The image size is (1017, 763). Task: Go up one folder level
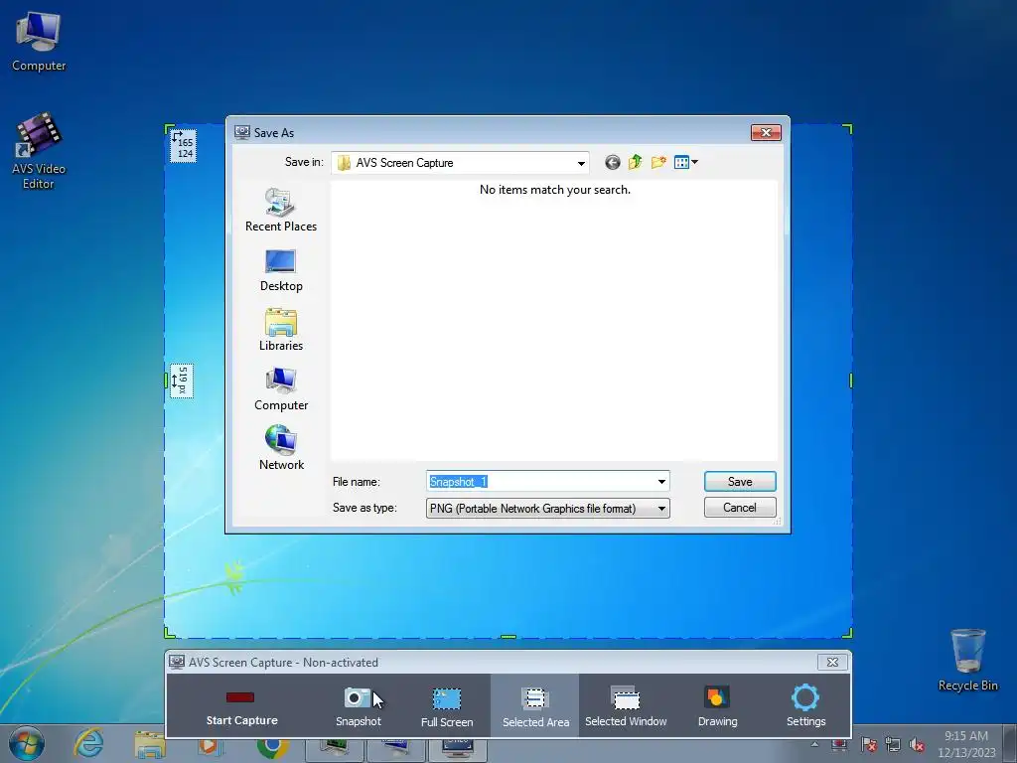pyautogui.click(x=635, y=162)
